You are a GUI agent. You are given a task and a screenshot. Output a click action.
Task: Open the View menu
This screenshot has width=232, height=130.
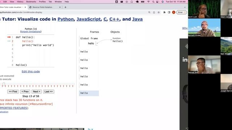click(x=12, y=1)
